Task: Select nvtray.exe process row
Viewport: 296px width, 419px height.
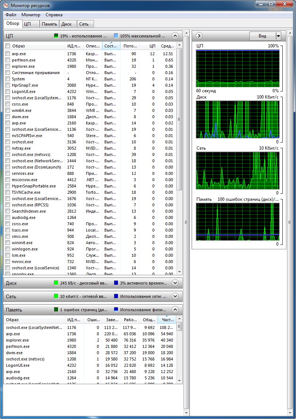Action: 90,148
